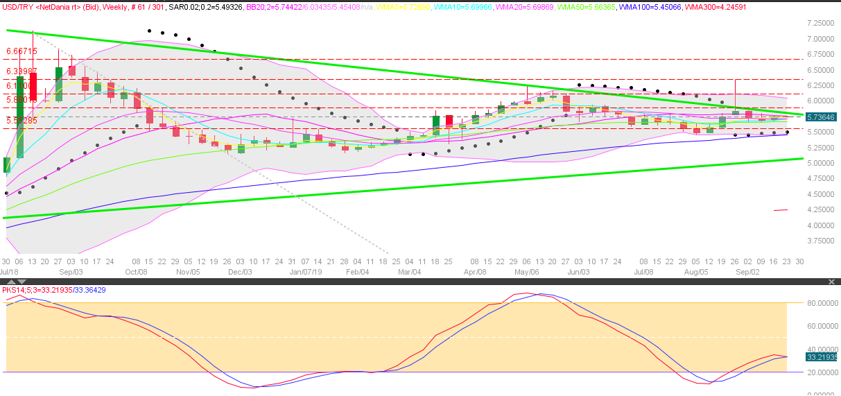The width and height of the screenshot is (841, 396).
Task: Close the PKS stochastic indicator pane
Action: coord(833,282)
